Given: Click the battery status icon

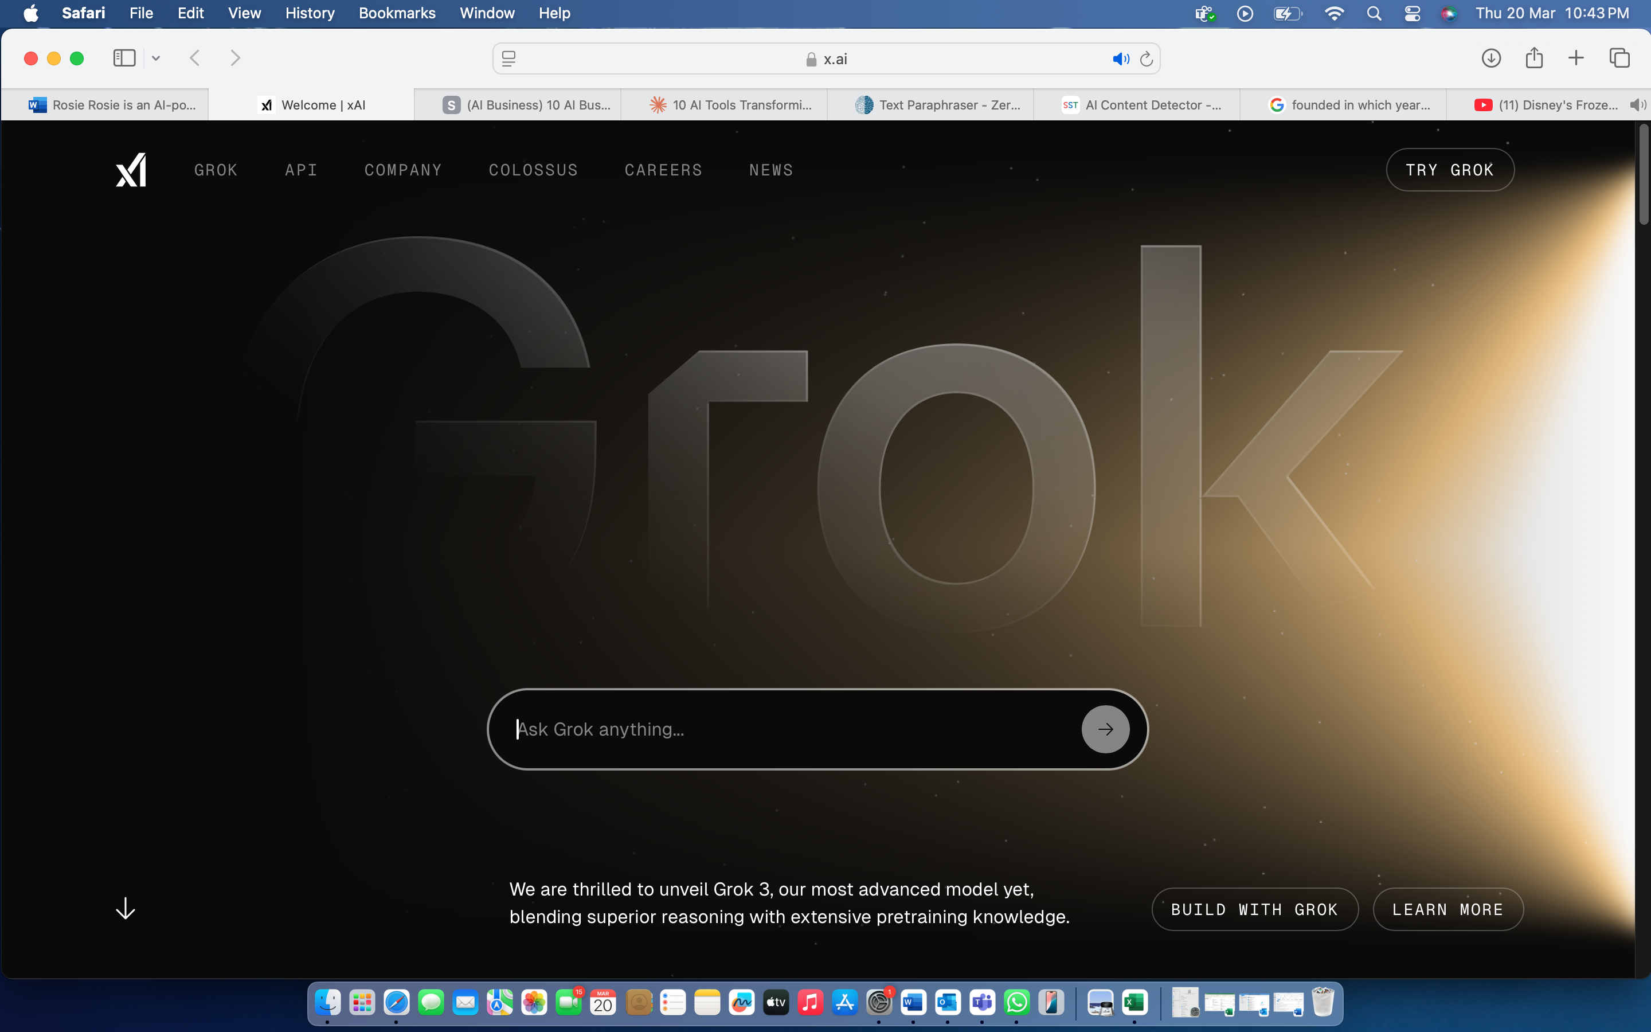Looking at the screenshot, I should point(1288,13).
